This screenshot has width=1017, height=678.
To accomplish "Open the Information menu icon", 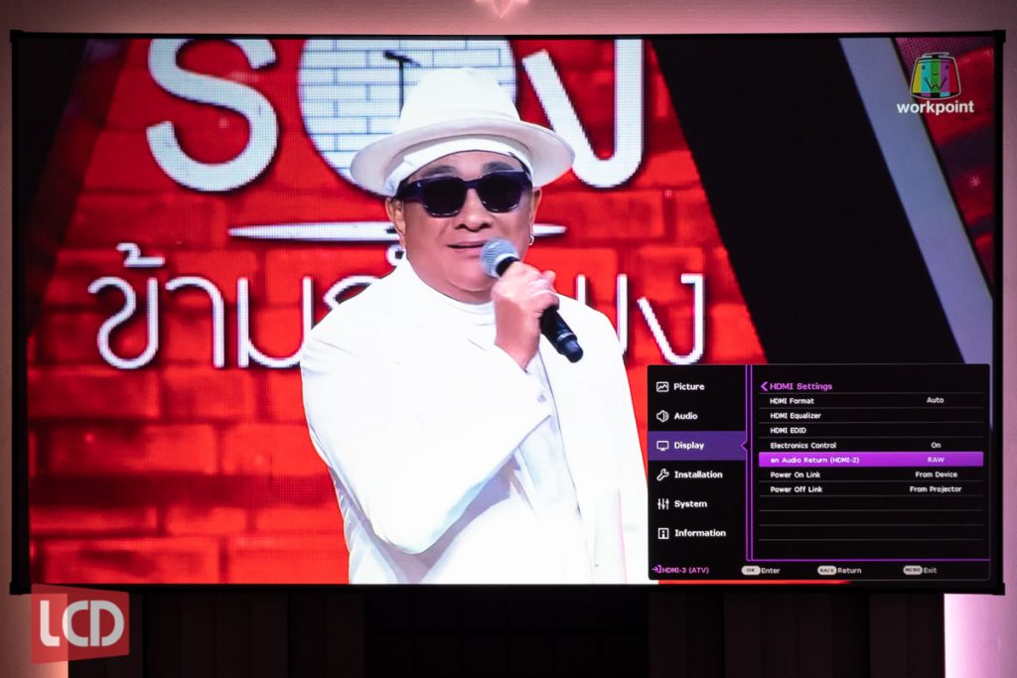I will click(662, 533).
